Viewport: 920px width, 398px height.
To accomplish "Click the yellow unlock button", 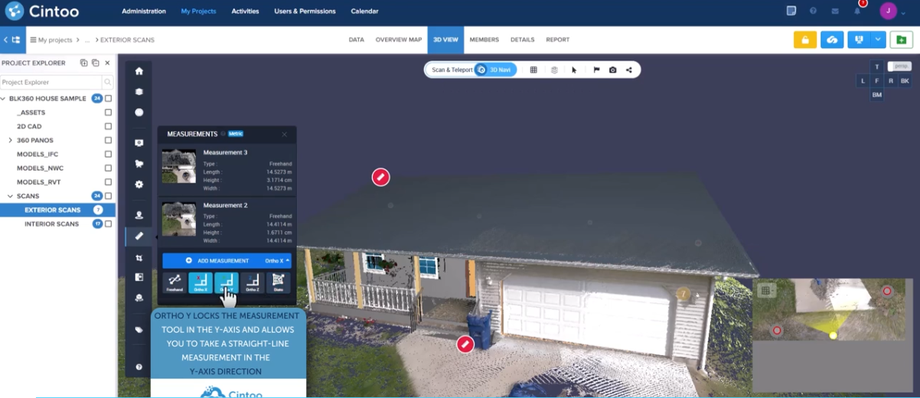I will click(x=804, y=40).
